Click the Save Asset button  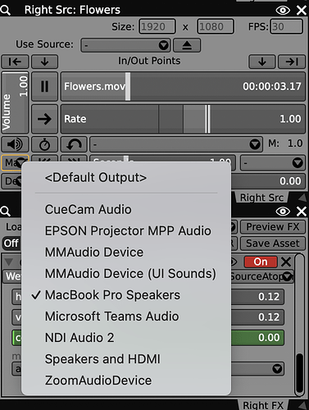(x=273, y=244)
